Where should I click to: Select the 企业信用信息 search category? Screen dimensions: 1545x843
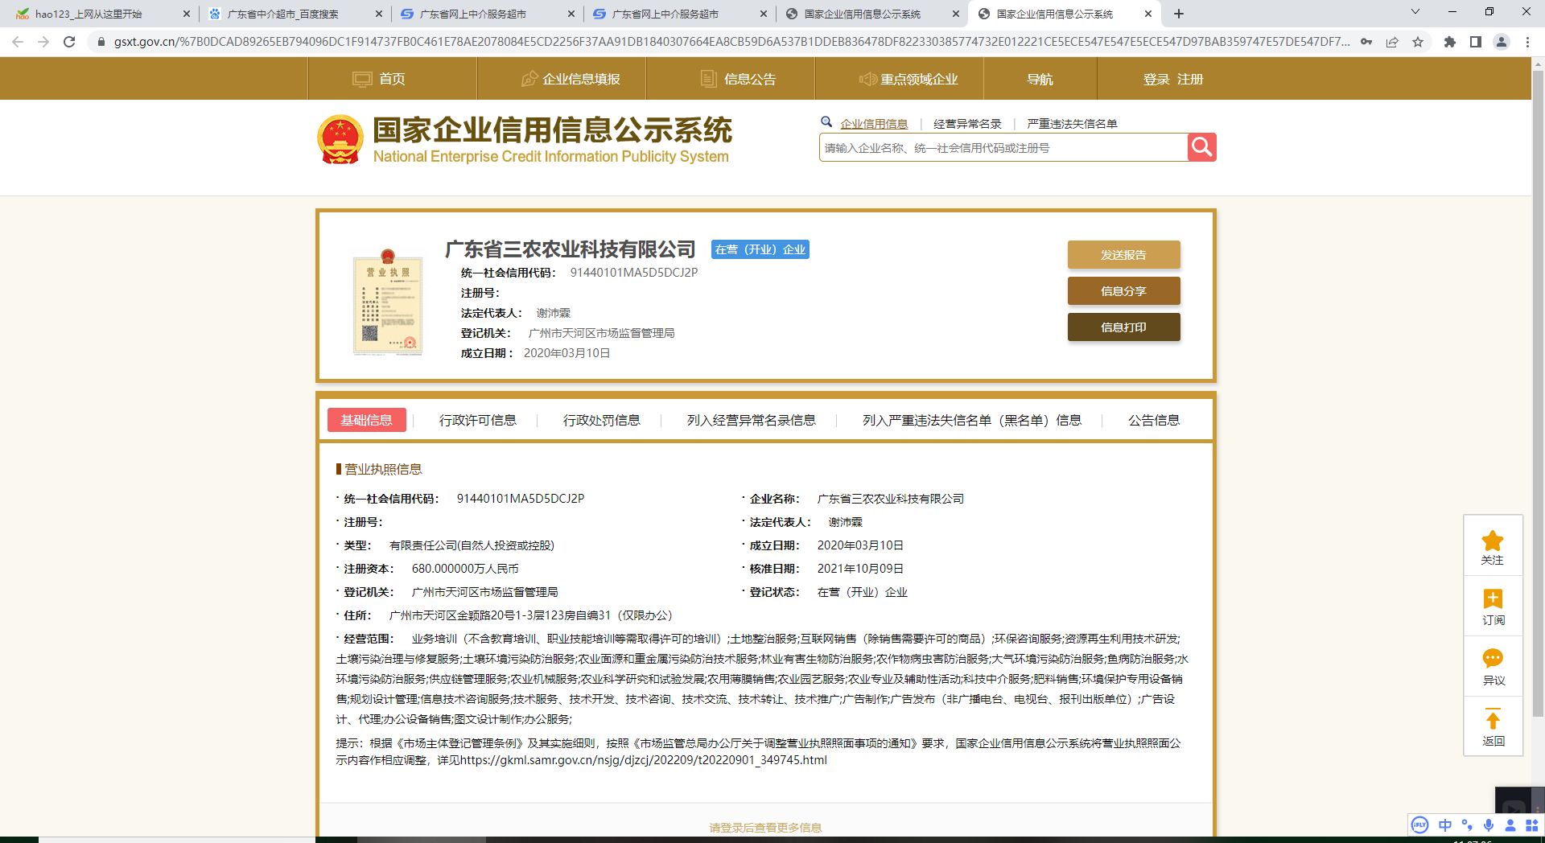click(x=874, y=124)
